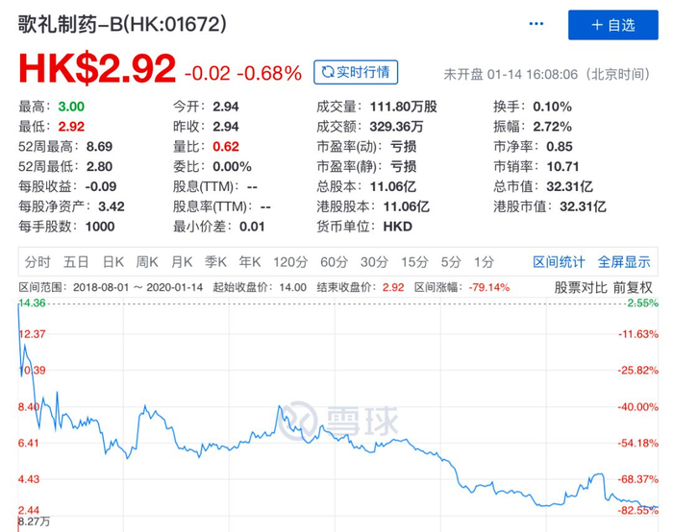Image resolution: width=673 pixels, height=532 pixels.
Task: Click the 成交额 value 329.36万
Action: (396, 127)
